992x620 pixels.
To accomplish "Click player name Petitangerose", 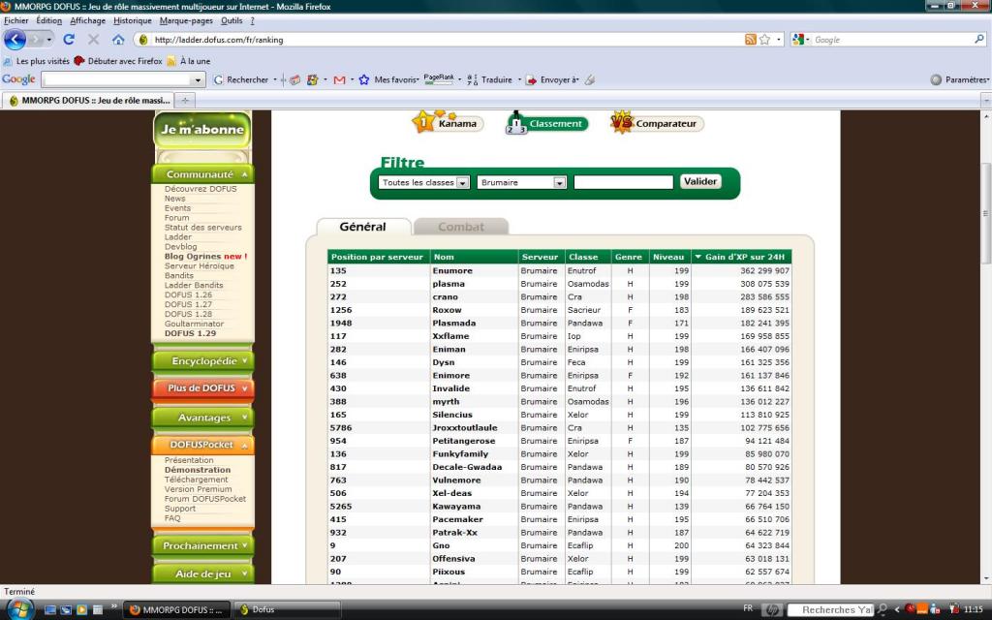I will pos(464,441).
